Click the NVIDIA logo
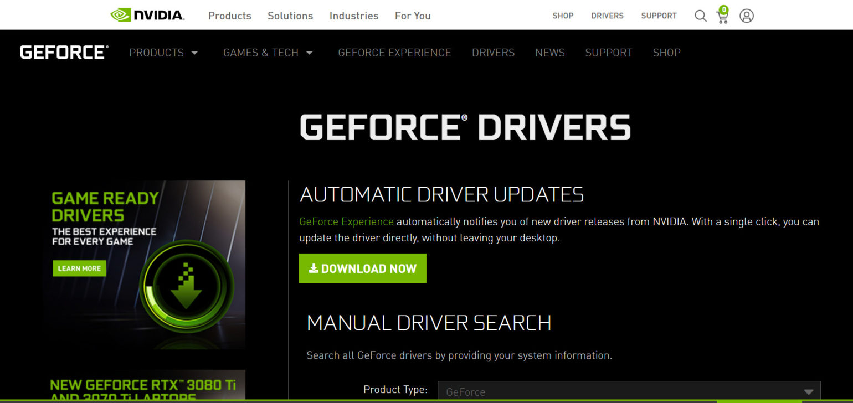This screenshot has height=403, width=853. 146,15
